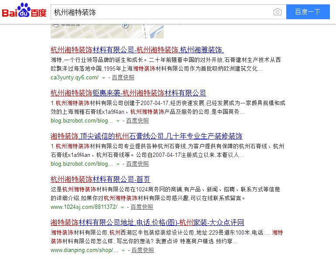Image resolution: width=336 pixels, height=259 pixels.
Task: Expand dropdown arrow next to www.dianping.com
Action: click(x=123, y=251)
